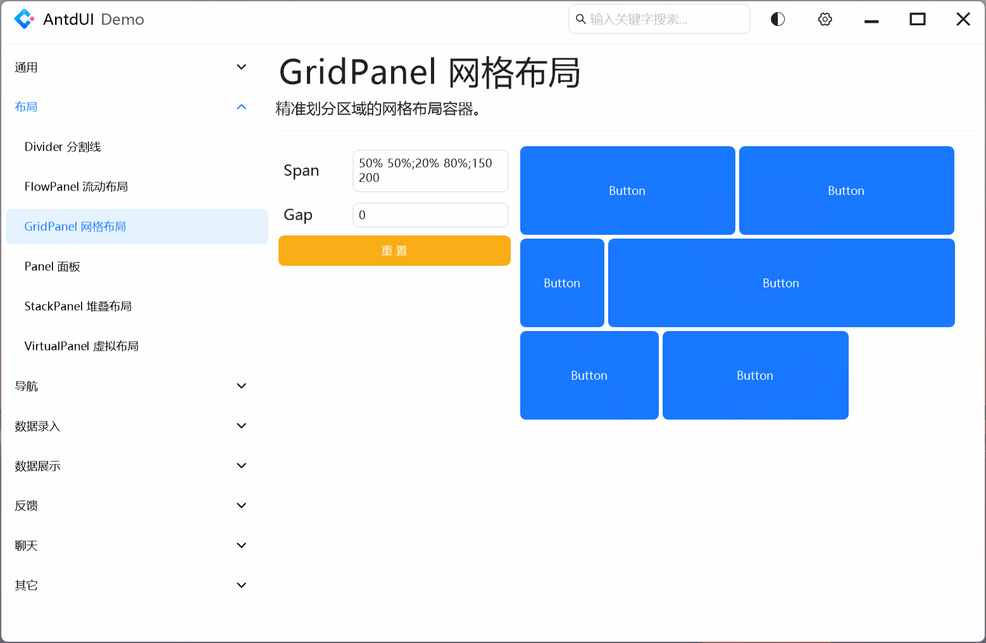986x643 pixels.
Task: Open Divider 分割线 page
Action: (62, 146)
